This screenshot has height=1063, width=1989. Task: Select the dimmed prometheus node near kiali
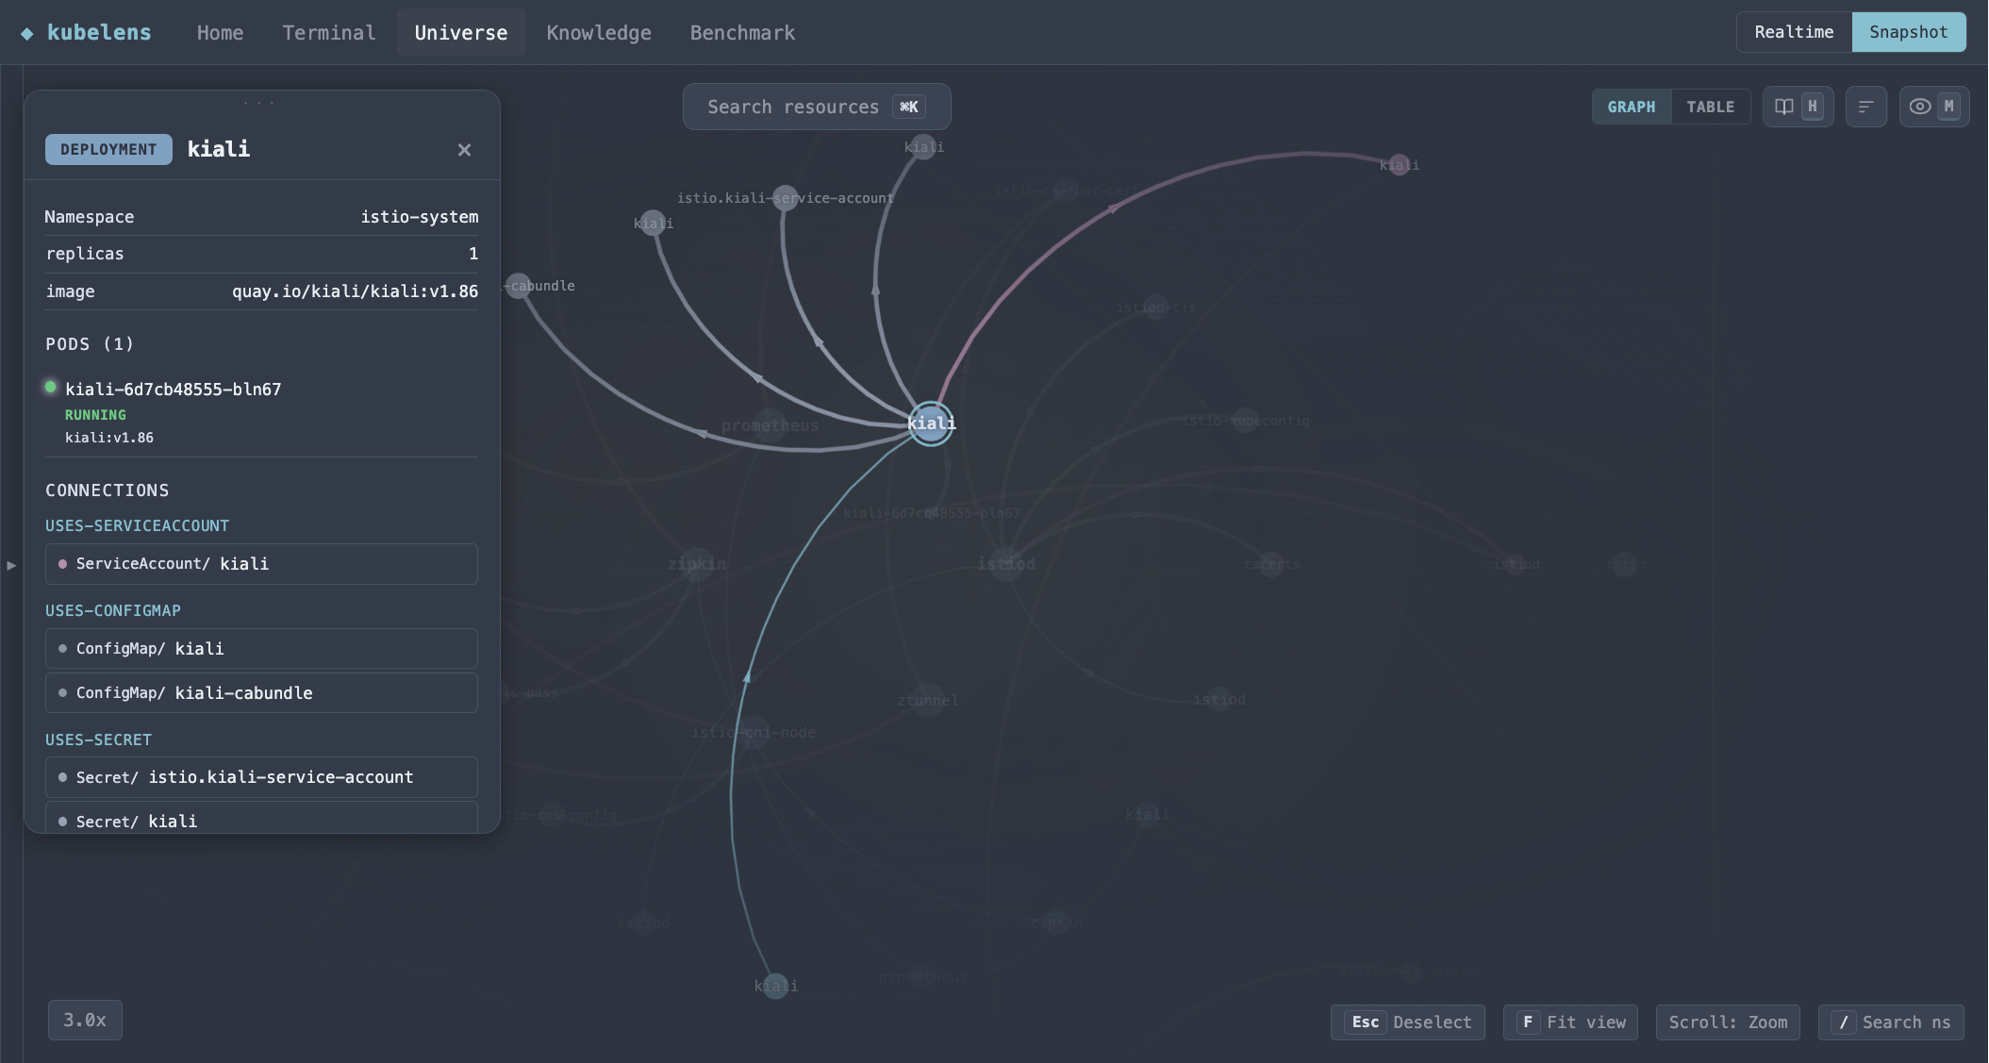pyautogui.click(x=770, y=425)
